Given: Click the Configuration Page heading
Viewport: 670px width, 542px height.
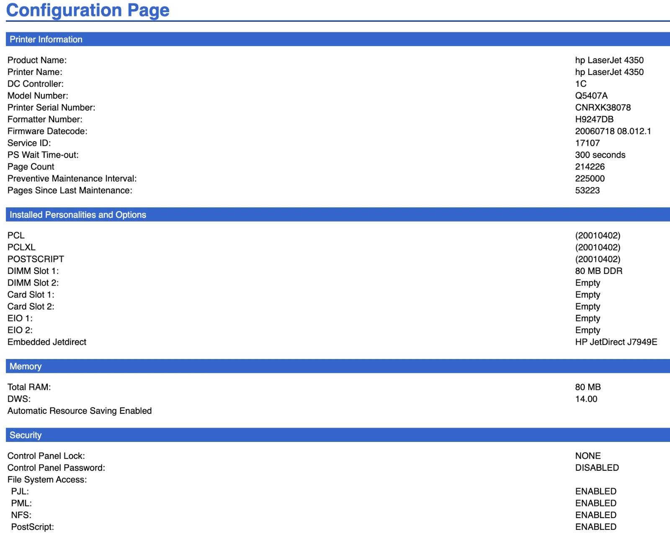Looking at the screenshot, I should (88, 10).
